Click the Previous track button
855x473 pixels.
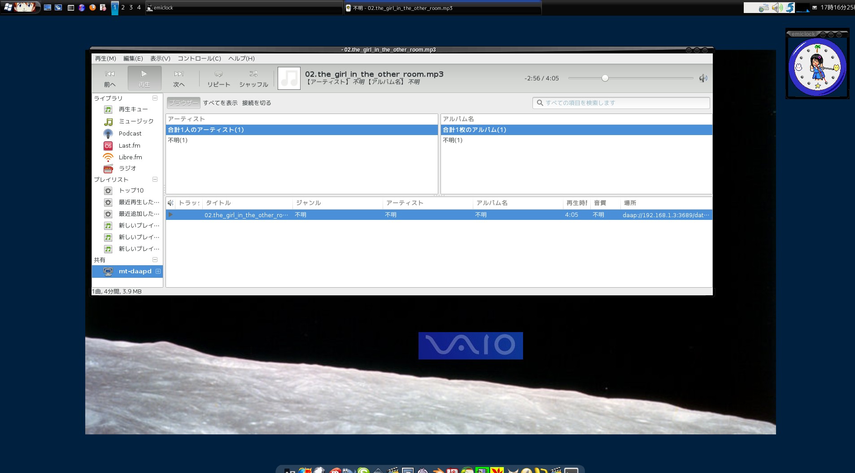pos(110,78)
